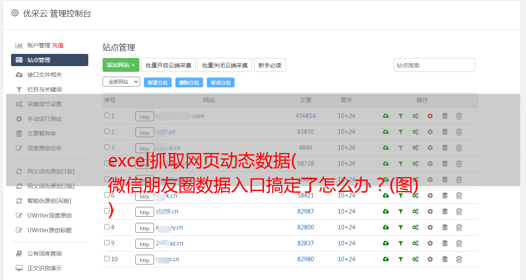The width and height of the screenshot is (526, 280).
Task: Tick the checkbox for row 2
Action: click(x=107, y=131)
